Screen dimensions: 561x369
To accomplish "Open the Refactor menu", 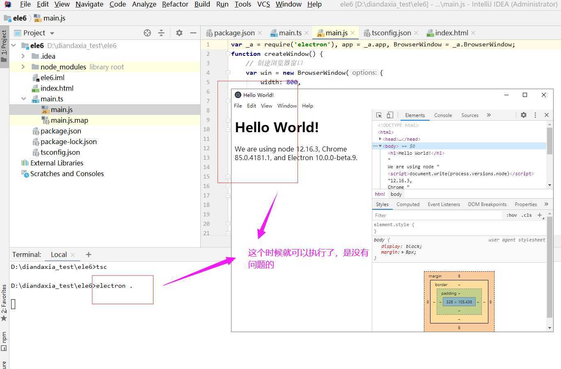I will [175, 4].
